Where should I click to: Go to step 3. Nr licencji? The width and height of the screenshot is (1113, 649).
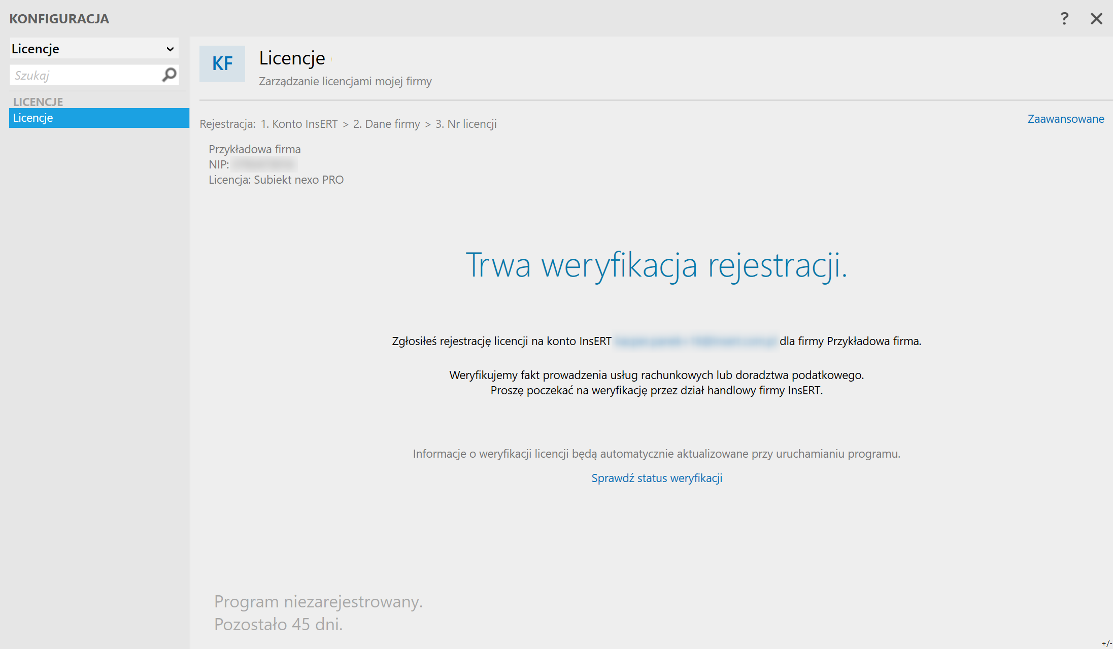(x=466, y=124)
